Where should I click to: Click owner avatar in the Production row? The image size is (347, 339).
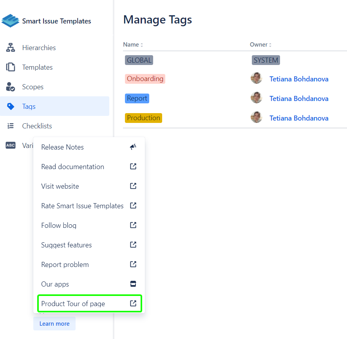tap(257, 117)
